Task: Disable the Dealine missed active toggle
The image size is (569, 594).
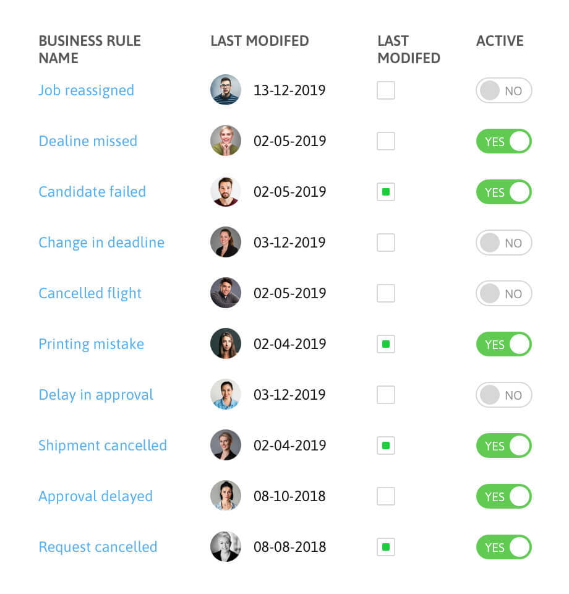Action: click(503, 142)
